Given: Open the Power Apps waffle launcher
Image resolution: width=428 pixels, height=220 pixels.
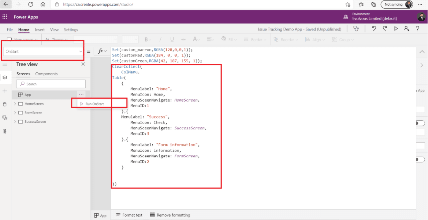Looking at the screenshot, I should 5,17.
